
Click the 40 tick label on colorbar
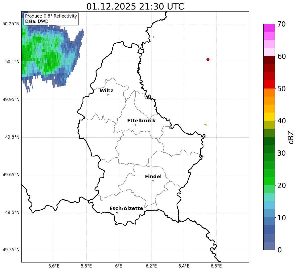(x=281, y=121)
